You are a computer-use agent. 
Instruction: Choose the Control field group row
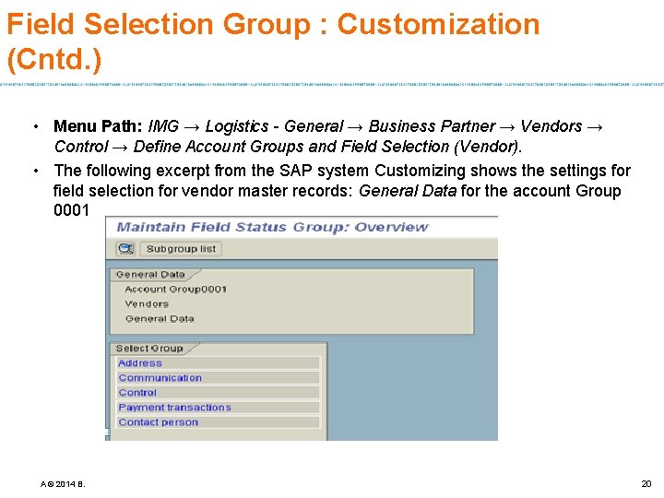click(x=218, y=393)
